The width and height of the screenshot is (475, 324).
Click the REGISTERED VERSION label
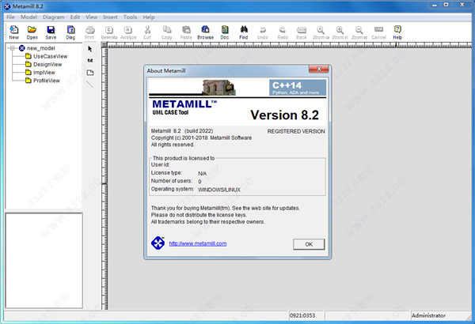tap(296, 131)
